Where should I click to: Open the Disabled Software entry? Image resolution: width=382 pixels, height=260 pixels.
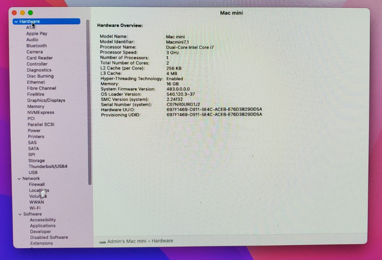[49, 237]
